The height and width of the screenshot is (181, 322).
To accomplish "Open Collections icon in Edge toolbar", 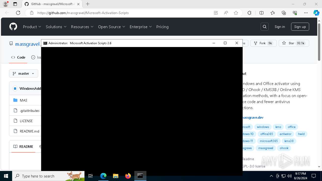I will pyautogui.click(x=284, y=13).
